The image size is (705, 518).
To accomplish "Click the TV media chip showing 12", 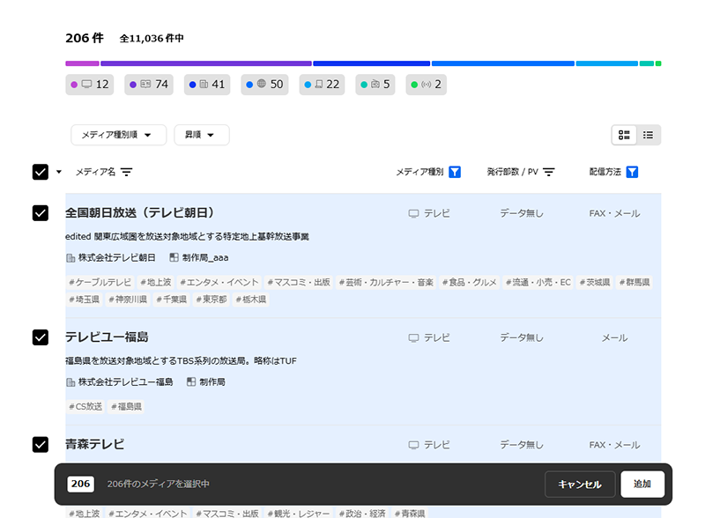I will pos(90,85).
